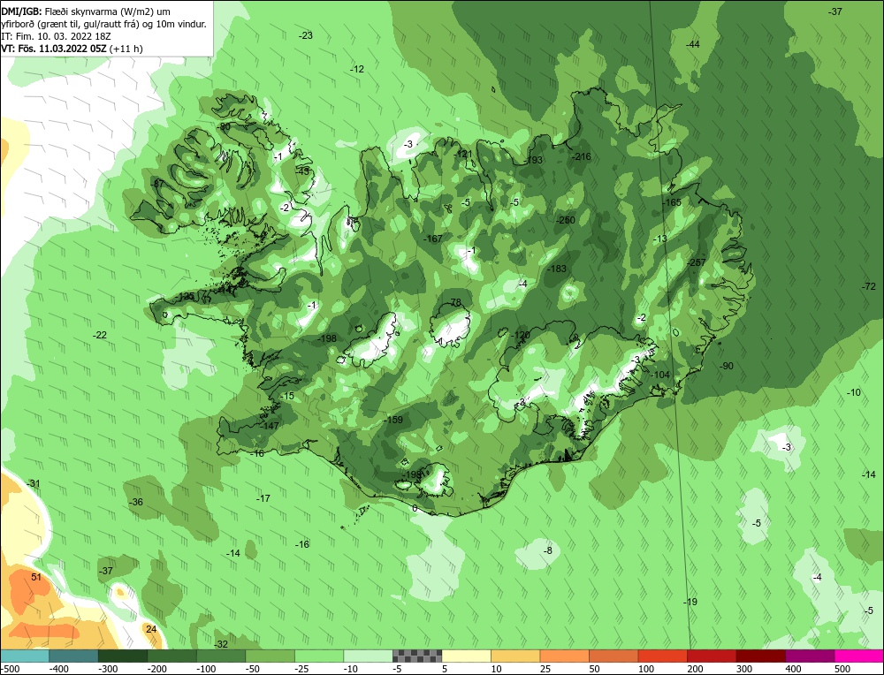Viewport: 884px width, 675px height.
Task: Click the '-183' map value
Action: click(557, 269)
